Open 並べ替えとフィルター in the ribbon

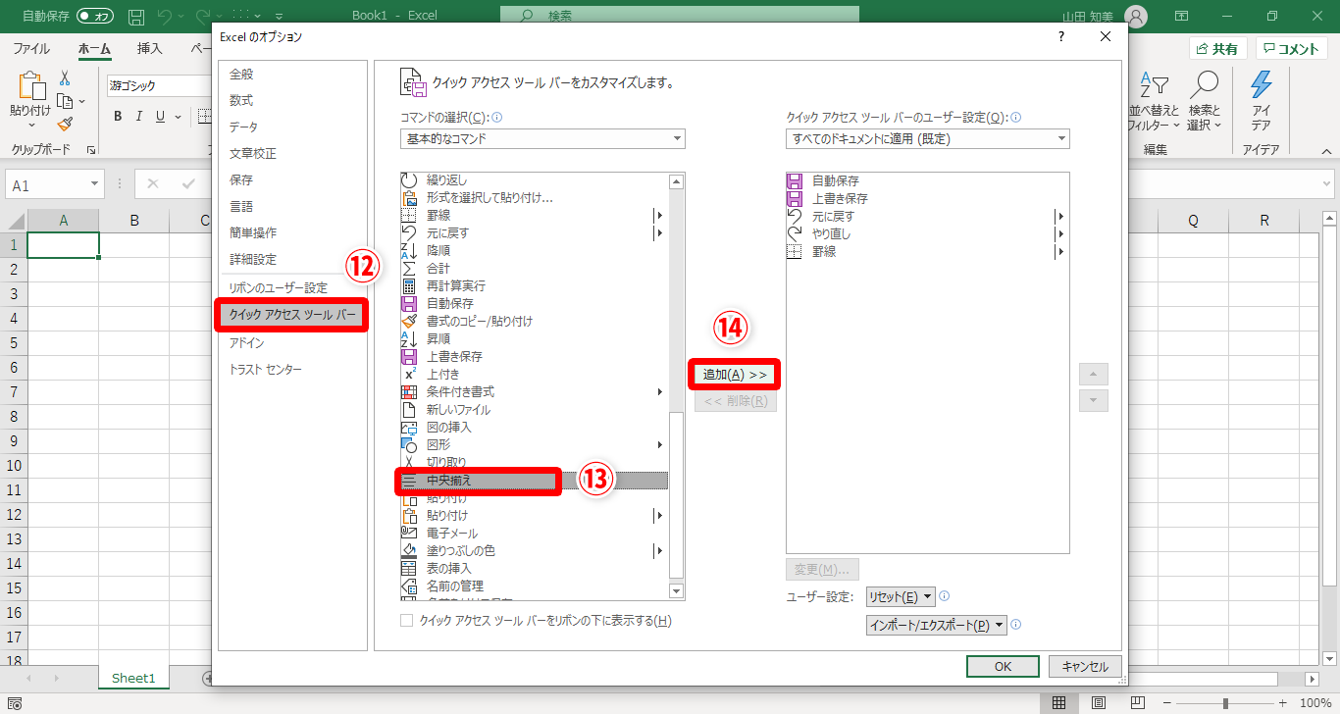pyautogui.click(x=1154, y=101)
